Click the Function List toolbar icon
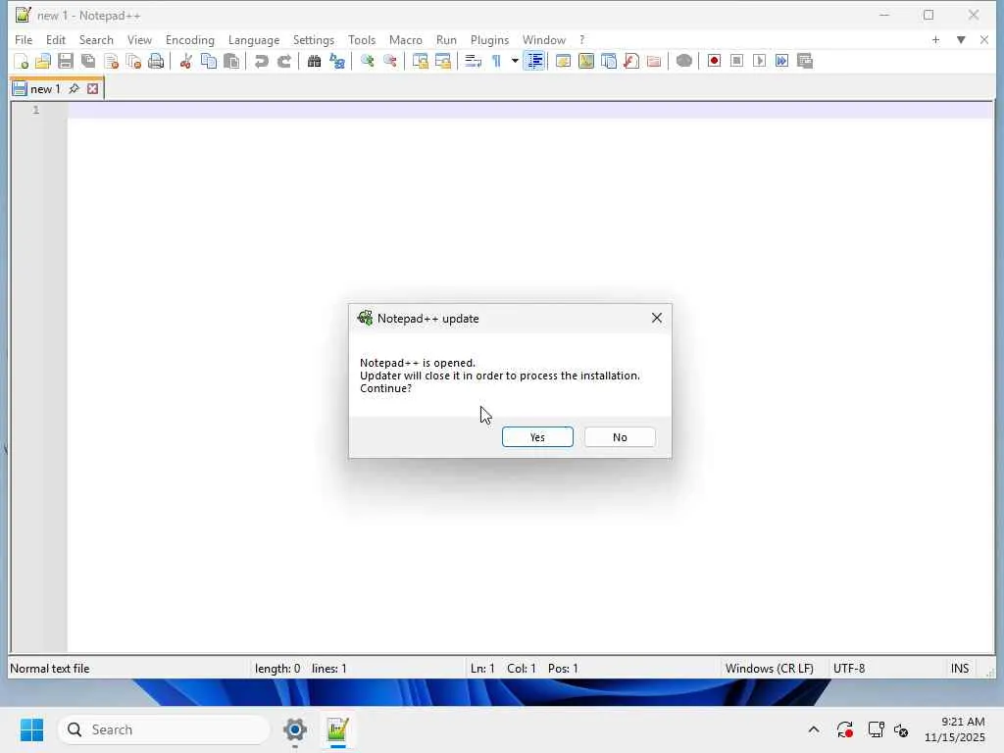 [631, 62]
